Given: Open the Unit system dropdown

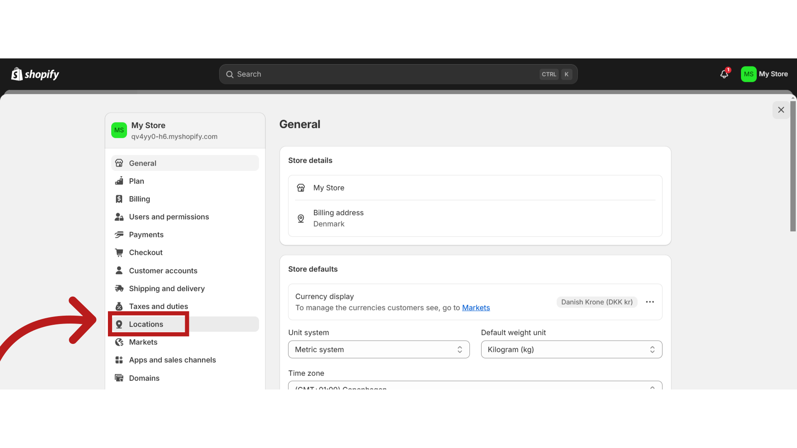Looking at the screenshot, I should pos(379,349).
